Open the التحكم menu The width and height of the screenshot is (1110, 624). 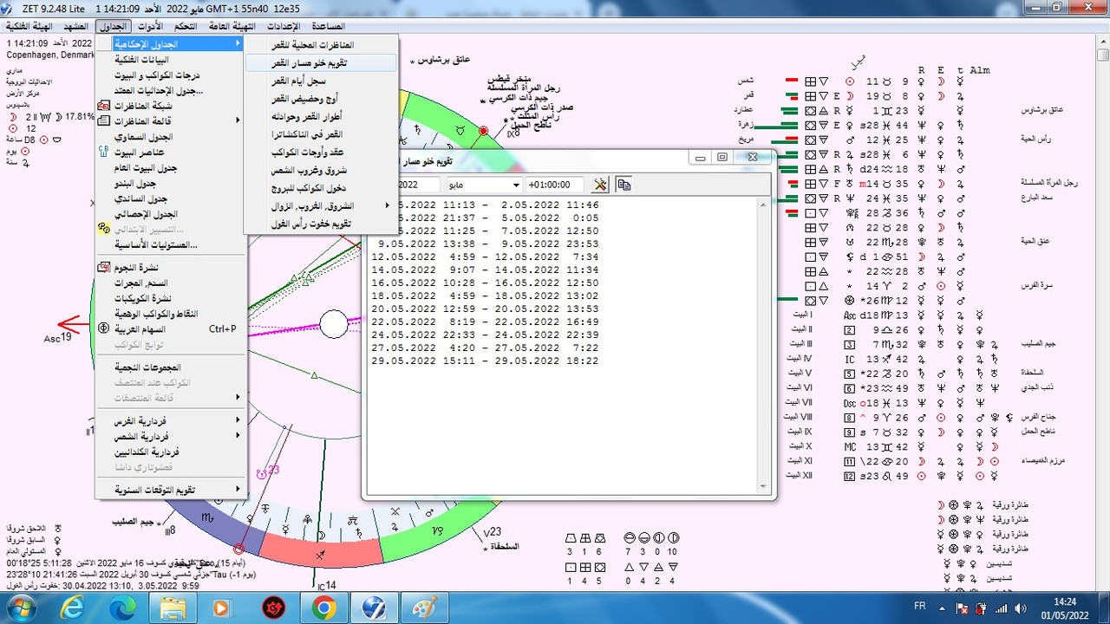click(186, 27)
